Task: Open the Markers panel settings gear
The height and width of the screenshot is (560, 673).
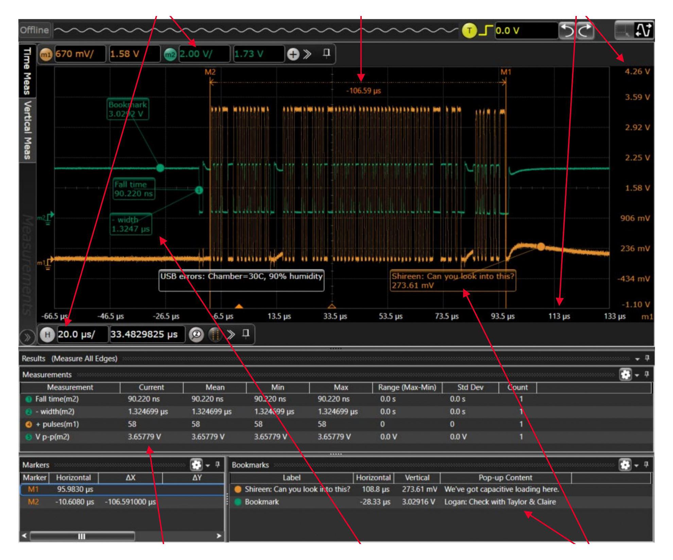Action: [196, 465]
